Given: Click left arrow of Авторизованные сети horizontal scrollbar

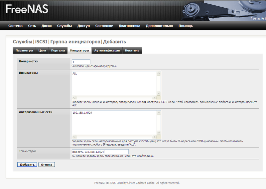Looking at the screenshot, I should (x=74, y=137).
